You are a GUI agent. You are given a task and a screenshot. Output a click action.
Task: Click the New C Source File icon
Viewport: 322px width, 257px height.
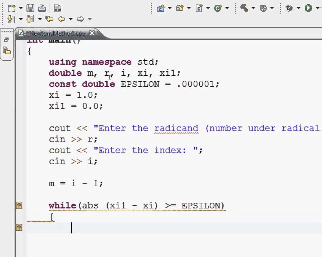[x=199, y=8]
